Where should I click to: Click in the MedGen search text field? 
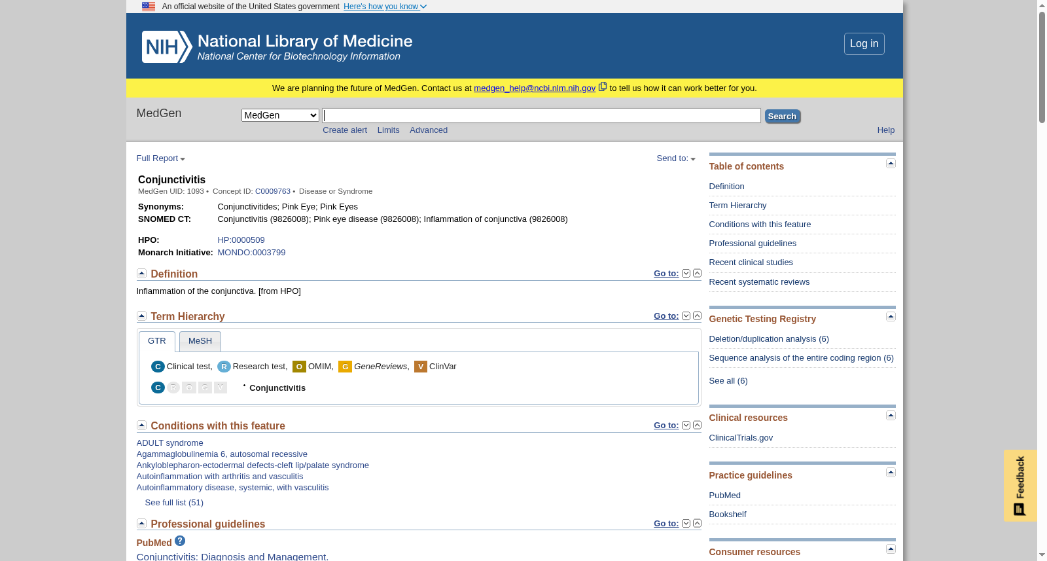pyautogui.click(x=542, y=116)
